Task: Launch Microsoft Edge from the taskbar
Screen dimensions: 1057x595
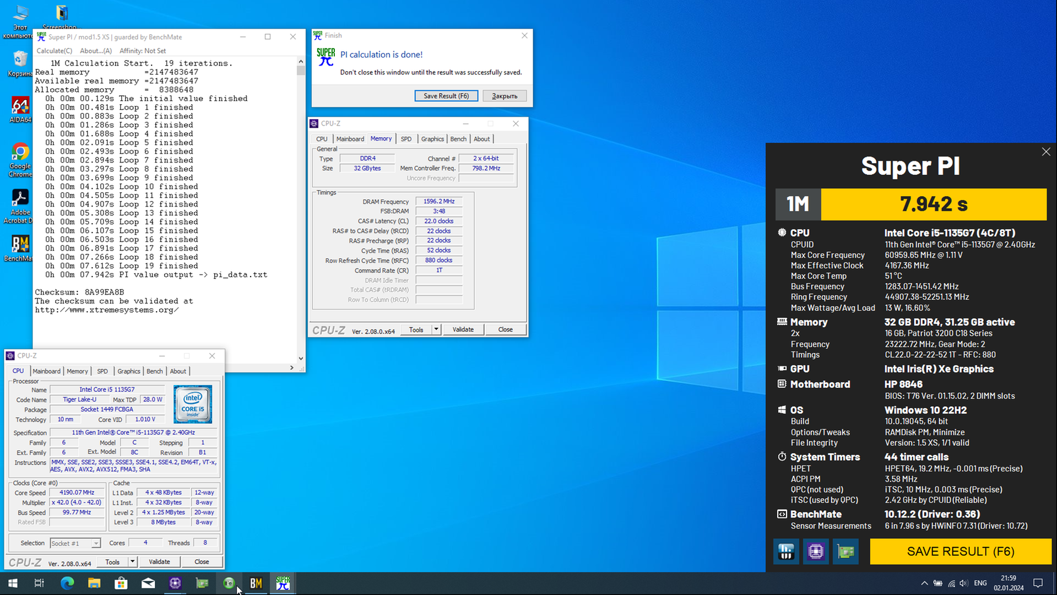Action: pos(67,583)
